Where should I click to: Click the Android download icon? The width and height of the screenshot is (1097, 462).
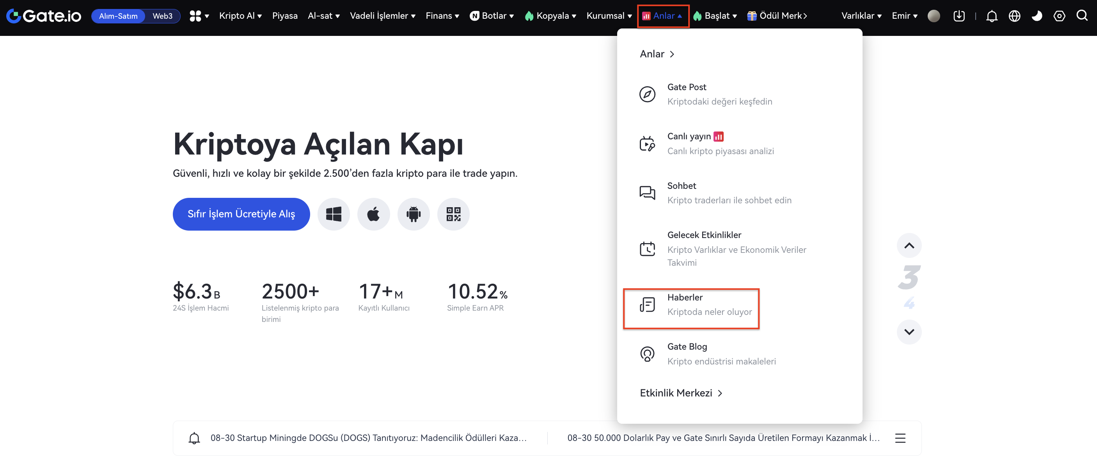click(413, 214)
